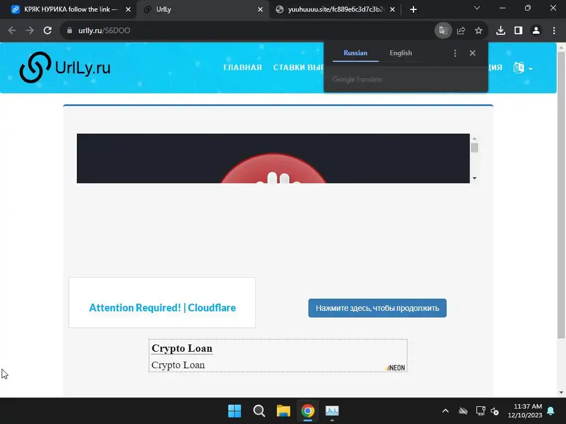The image size is (566, 424).
Task: Open translate popup options menu
Action: pos(455,54)
